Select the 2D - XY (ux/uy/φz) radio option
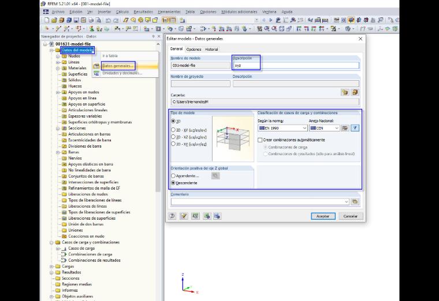The height and width of the screenshot is (301, 439). 173,144
